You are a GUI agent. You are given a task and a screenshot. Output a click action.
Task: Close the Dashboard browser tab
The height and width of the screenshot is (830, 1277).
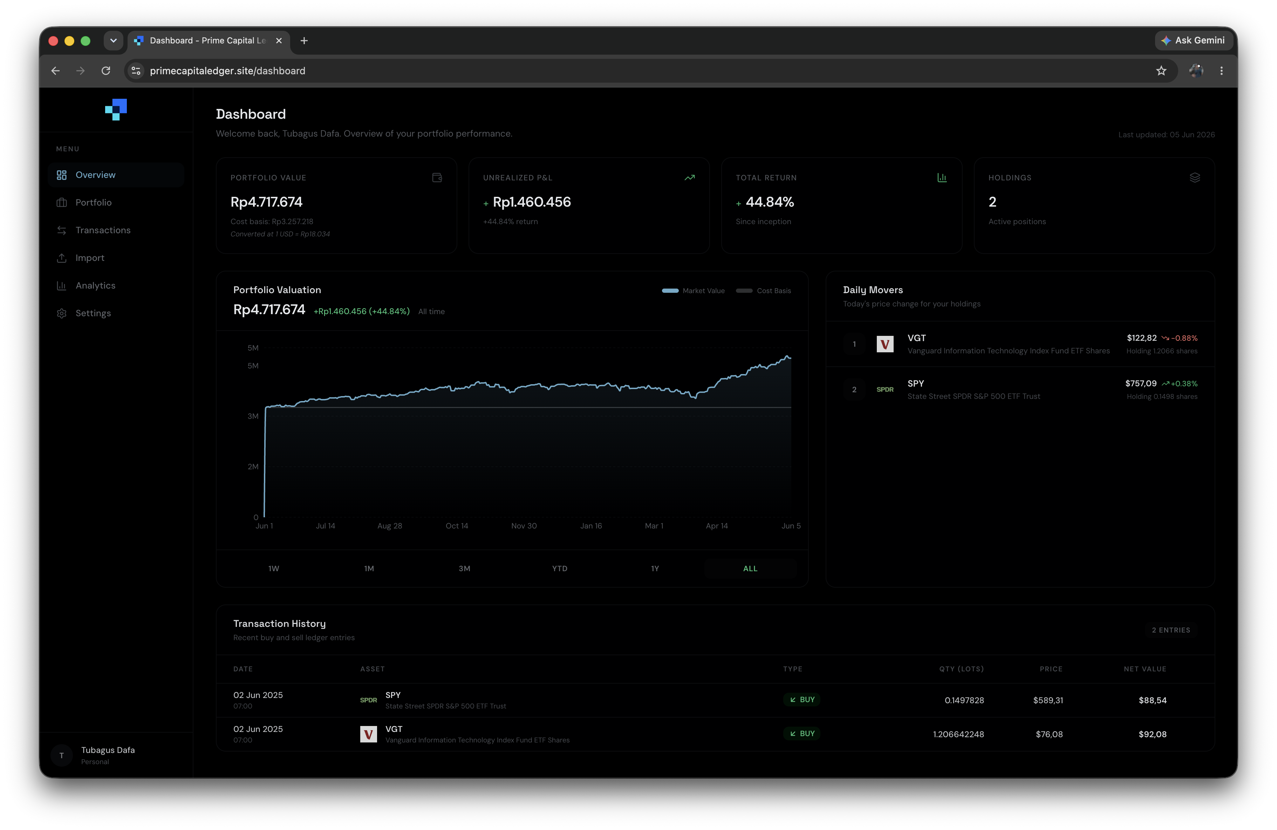point(279,41)
